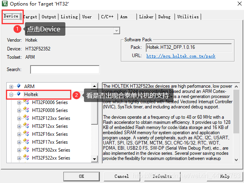The height and width of the screenshot is (183, 244).
Task: Click the device tree scrollbar thumb
Action: [x=94, y=107]
